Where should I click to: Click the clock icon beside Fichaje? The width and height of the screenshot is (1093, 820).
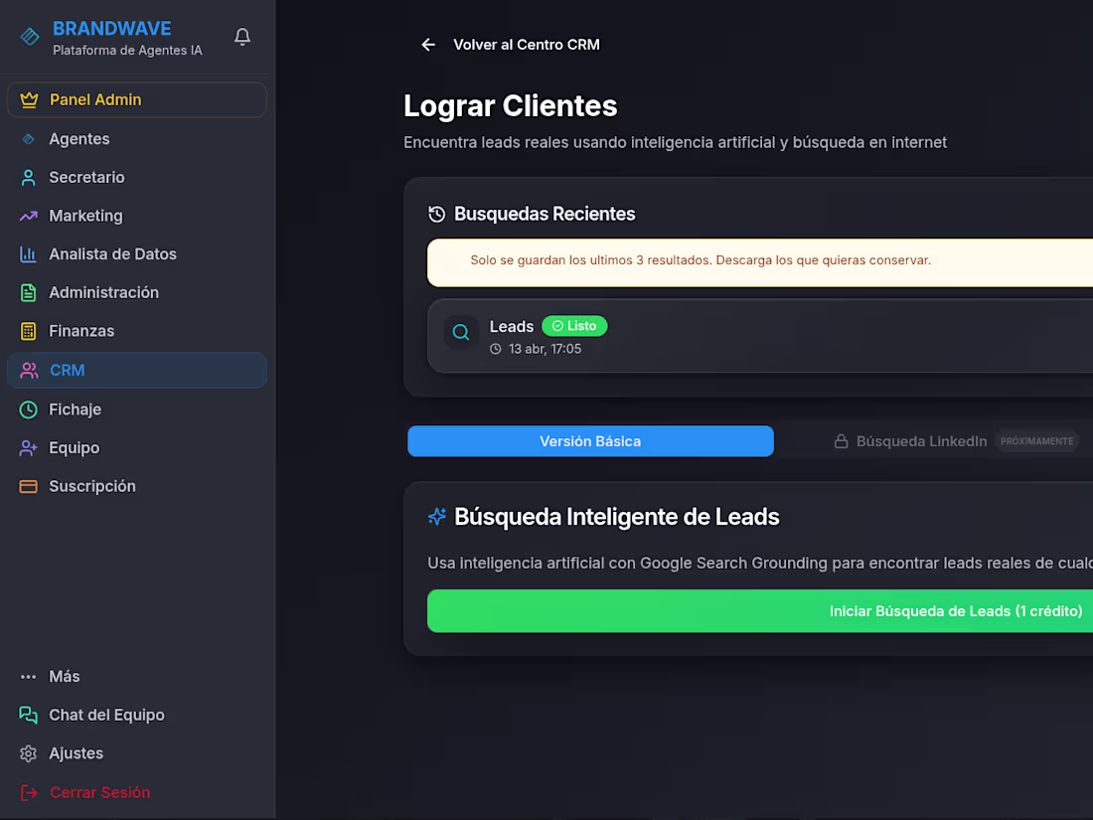(x=29, y=410)
